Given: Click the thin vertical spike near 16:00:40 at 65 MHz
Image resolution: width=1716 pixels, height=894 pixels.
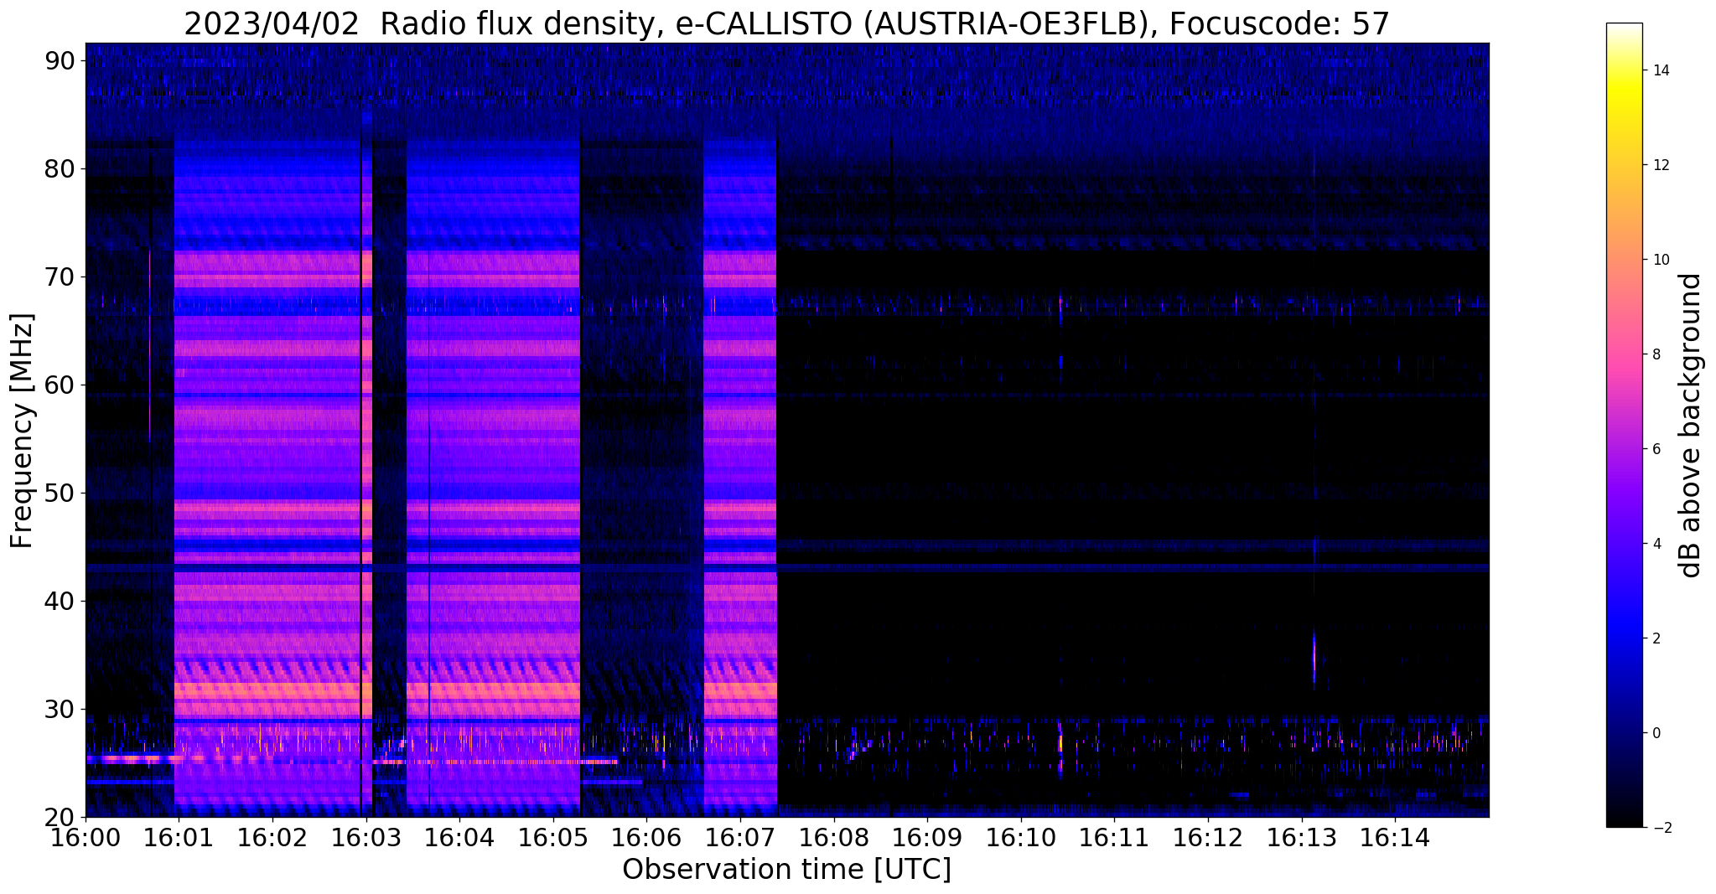Looking at the screenshot, I should click(x=150, y=344).
